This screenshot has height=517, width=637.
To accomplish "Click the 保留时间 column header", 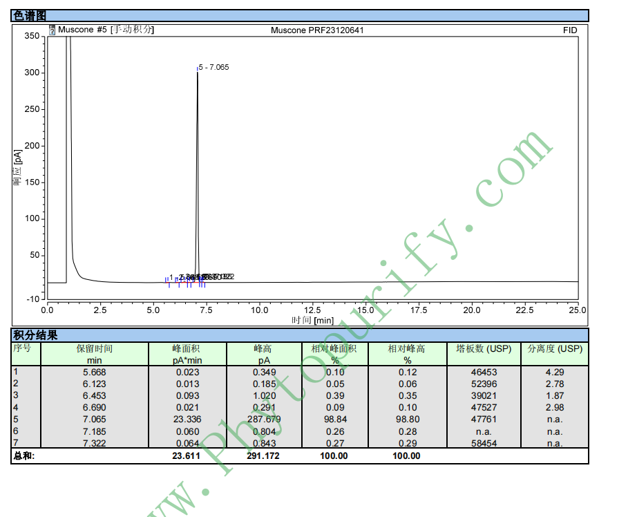I will 95,349.
